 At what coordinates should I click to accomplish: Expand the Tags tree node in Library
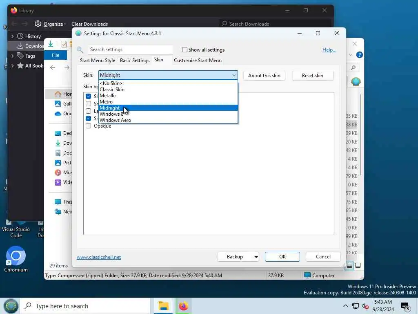(12, 56)
